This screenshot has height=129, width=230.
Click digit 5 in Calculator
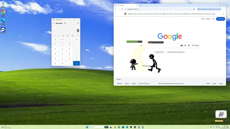[x=62, y=54]
